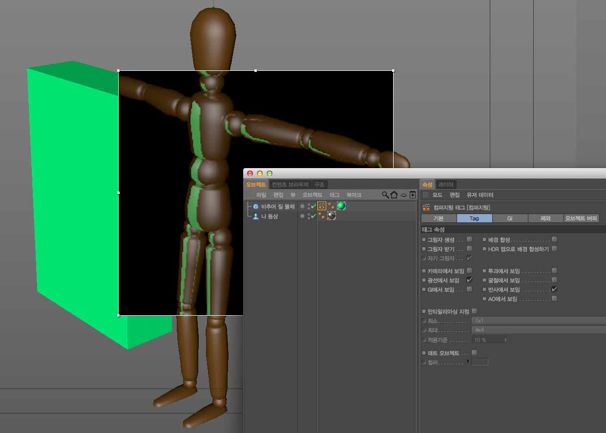The image size is (606, 433).
Task: Toggle enable checkmark for 나 동상
Action: (x=313, y=216)
